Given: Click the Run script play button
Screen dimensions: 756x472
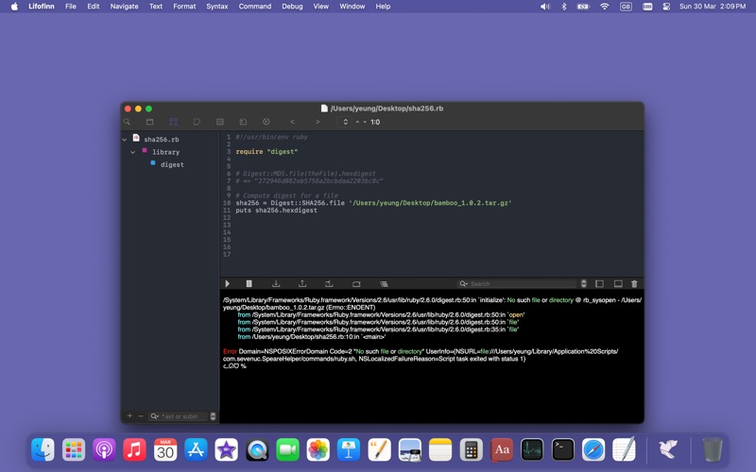Looking at the screenshot, I should (227, 283).
